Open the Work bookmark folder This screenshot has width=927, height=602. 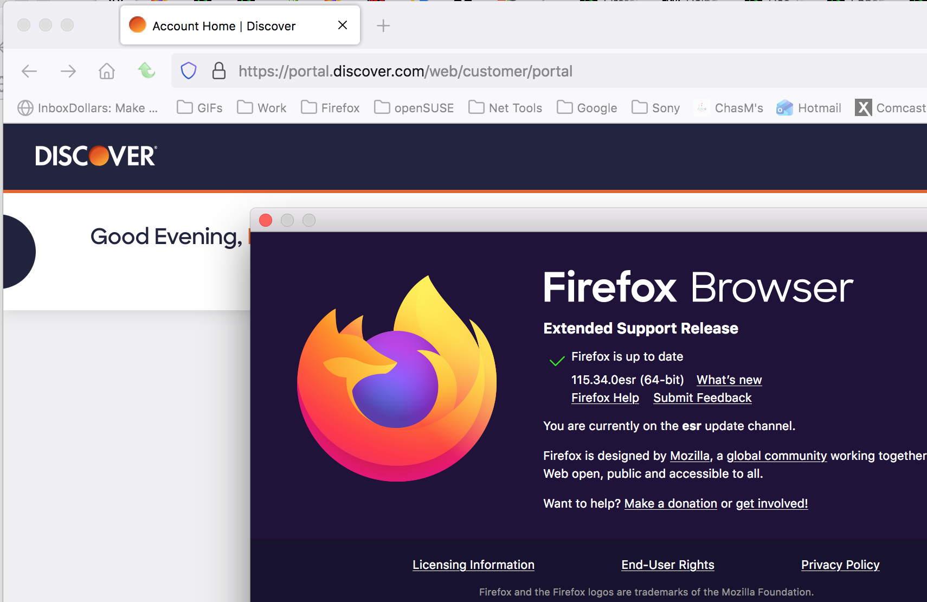coord(262,108)
